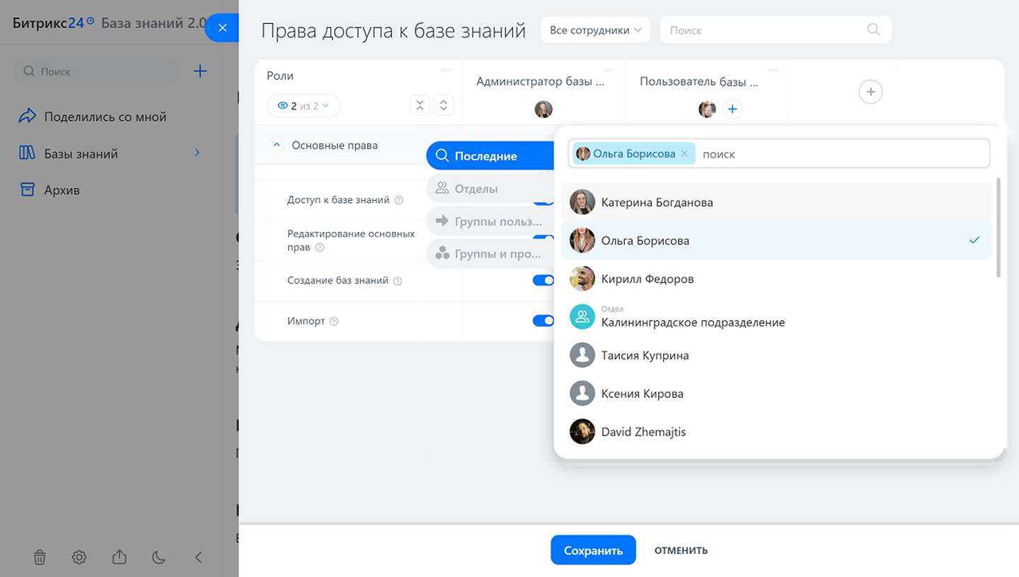The image size is (1019, 577).
Task: Click the expand-all rows icon in Роли
Action: [444, 106]
